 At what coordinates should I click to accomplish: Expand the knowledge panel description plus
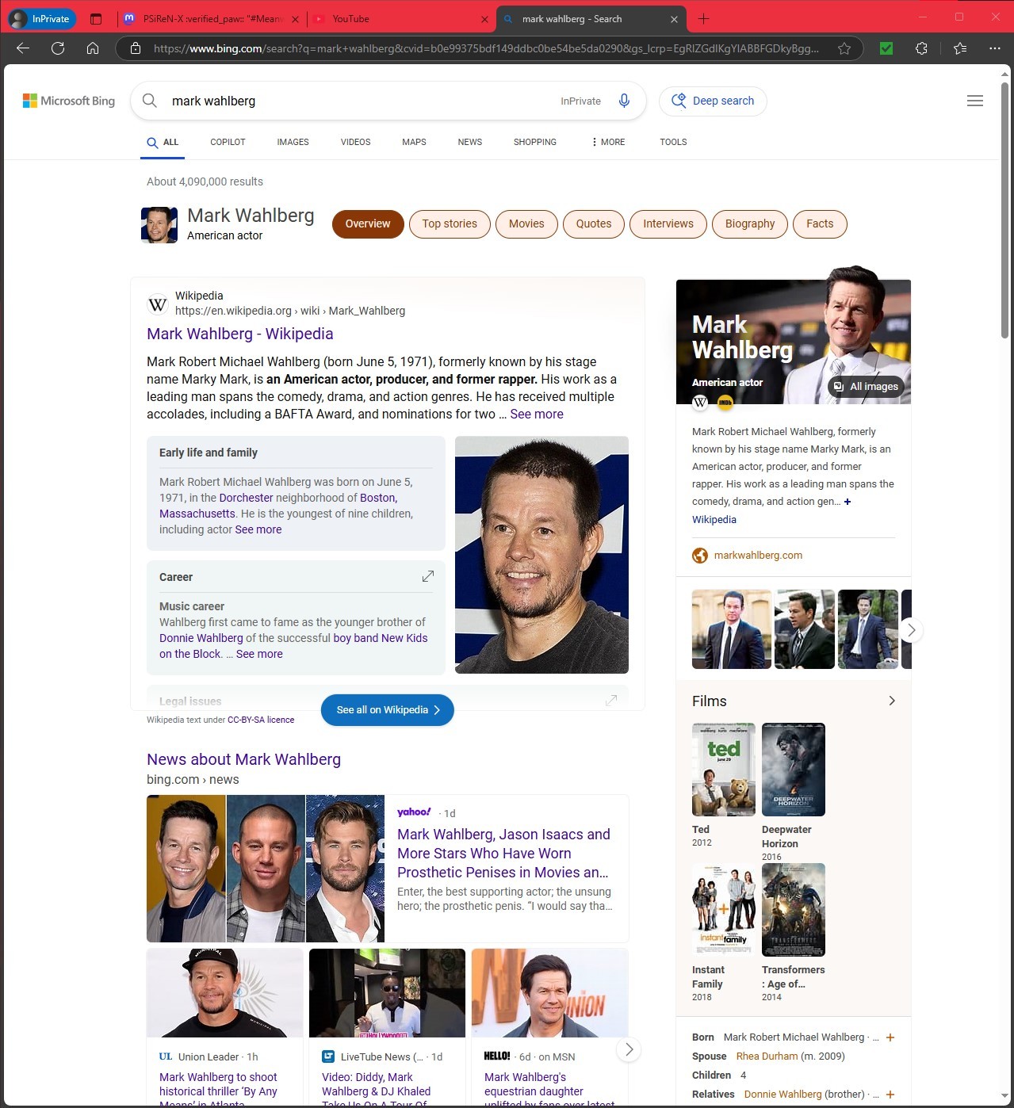pyautogui.click(x=848, y=502)
